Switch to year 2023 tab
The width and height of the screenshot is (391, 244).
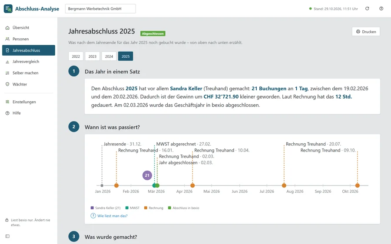(92, 56)
